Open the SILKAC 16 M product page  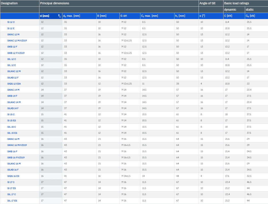pos(14,164)
